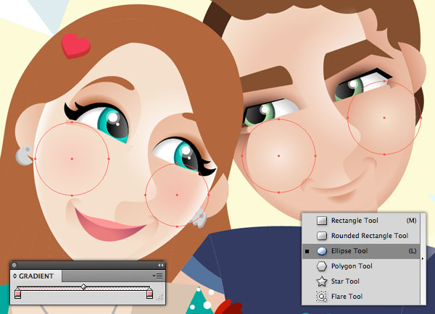Screen dimensions: 435x314
Task: Switch to the GRADIENT panel tab
Action: tap(36, 276)
